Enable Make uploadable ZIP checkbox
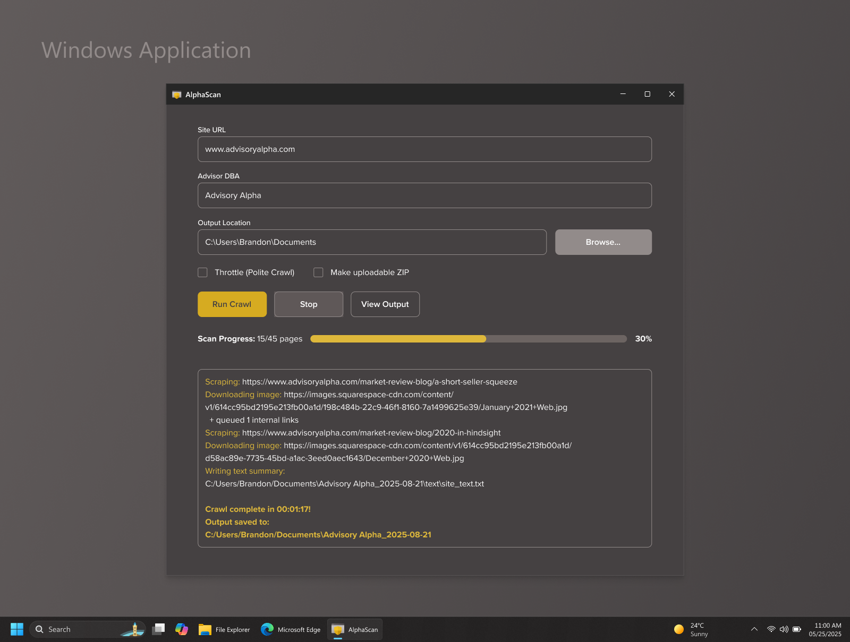The width and height of the screenshot is (850, 642). [318, 272]
